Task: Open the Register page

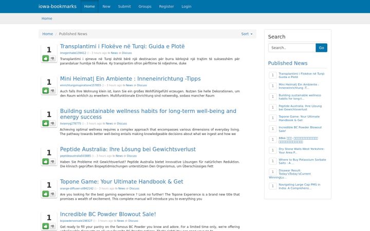Action: coord(166,6)
